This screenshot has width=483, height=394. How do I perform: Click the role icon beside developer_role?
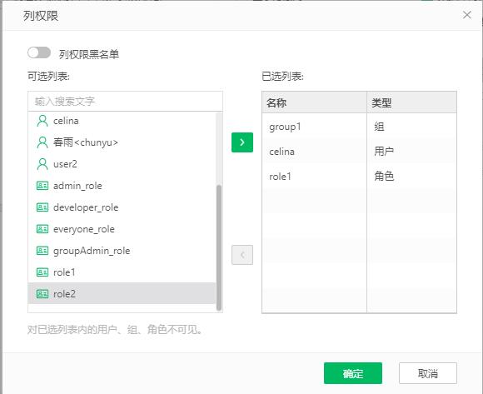click(42, 207)
